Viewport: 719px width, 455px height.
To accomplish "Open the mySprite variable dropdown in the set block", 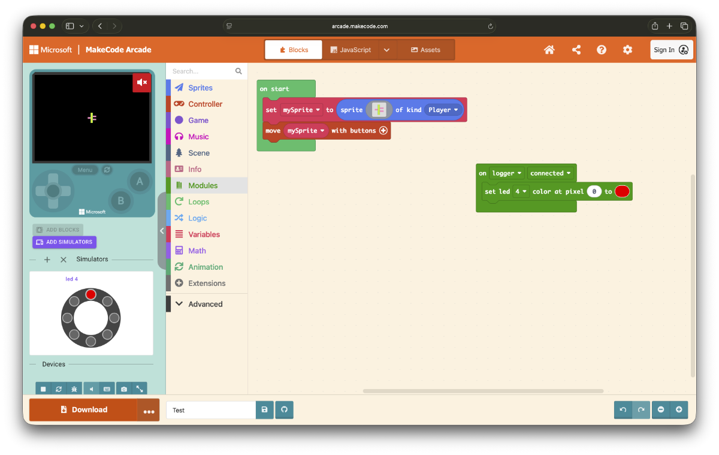I will click(x=302, y=110).
